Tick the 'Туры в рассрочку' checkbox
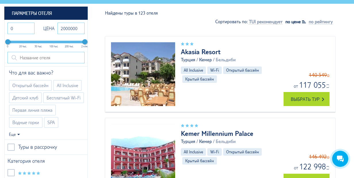The height and width of the screenshot is (178, 354). pyautogui.click(x=11, y=147)
